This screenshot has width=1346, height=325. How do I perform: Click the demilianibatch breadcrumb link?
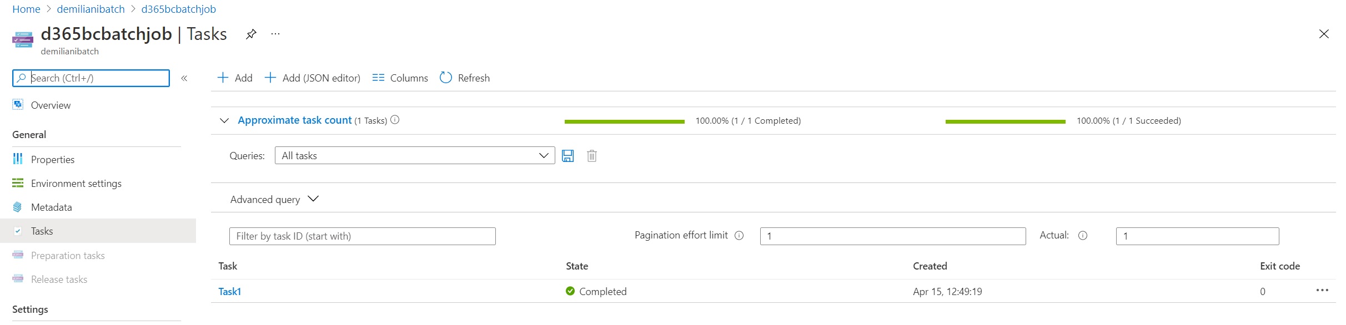pos(91,9)
